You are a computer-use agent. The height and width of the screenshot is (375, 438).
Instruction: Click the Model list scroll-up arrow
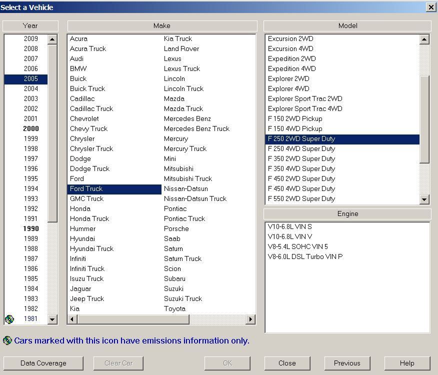[424, 39]
